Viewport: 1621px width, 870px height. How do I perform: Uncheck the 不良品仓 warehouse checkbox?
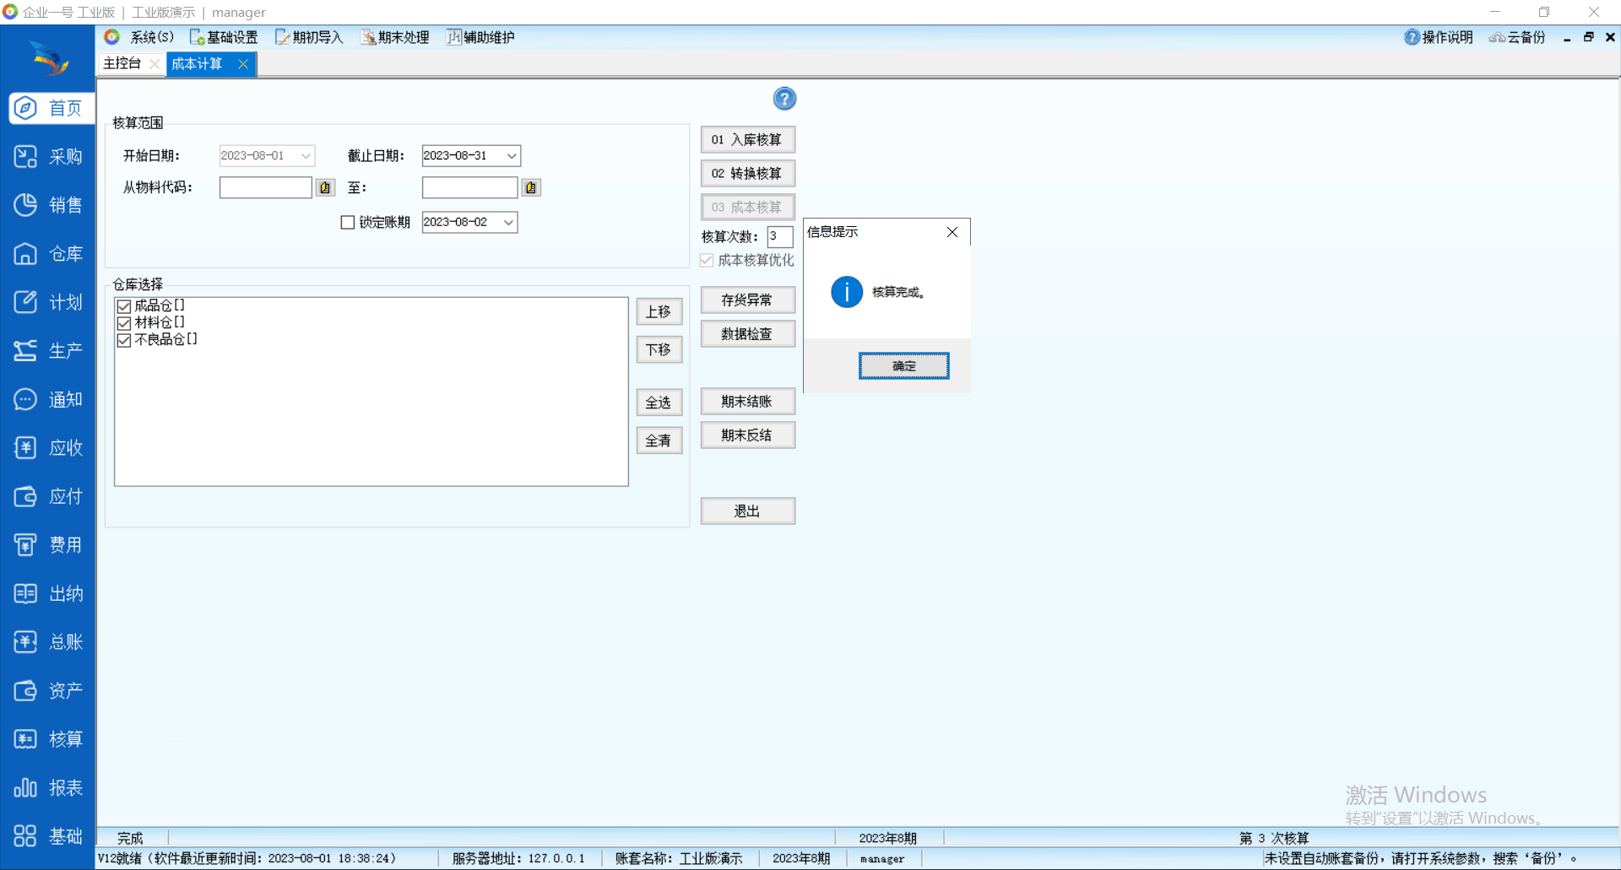[x=124, y=340]
